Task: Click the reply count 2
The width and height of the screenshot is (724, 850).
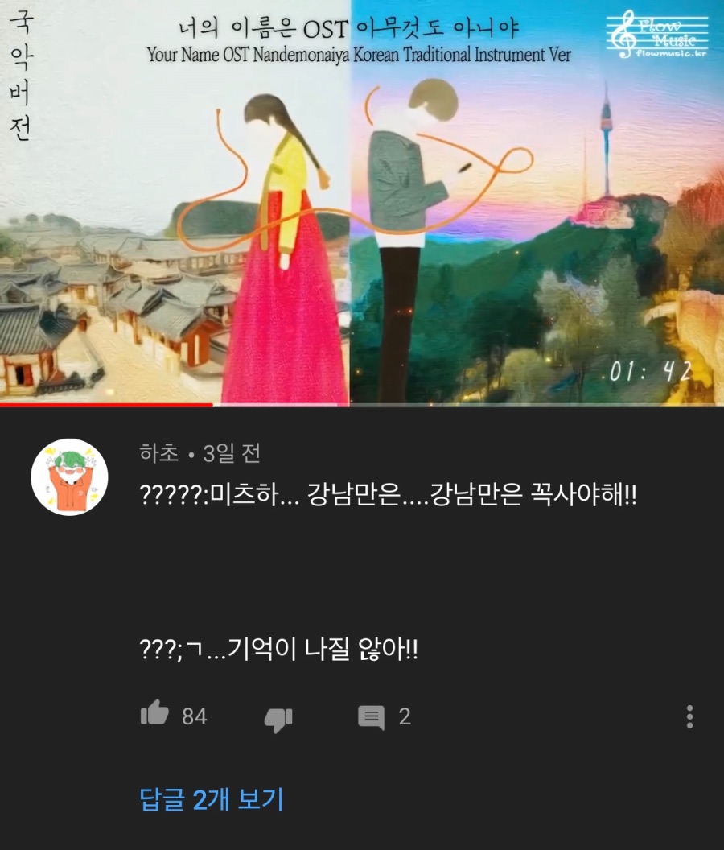Action: pos(405,716)
